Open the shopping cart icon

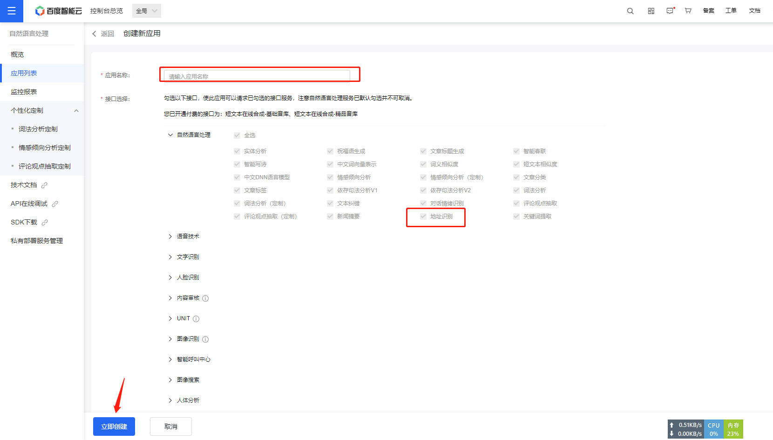tap(688, 11)
